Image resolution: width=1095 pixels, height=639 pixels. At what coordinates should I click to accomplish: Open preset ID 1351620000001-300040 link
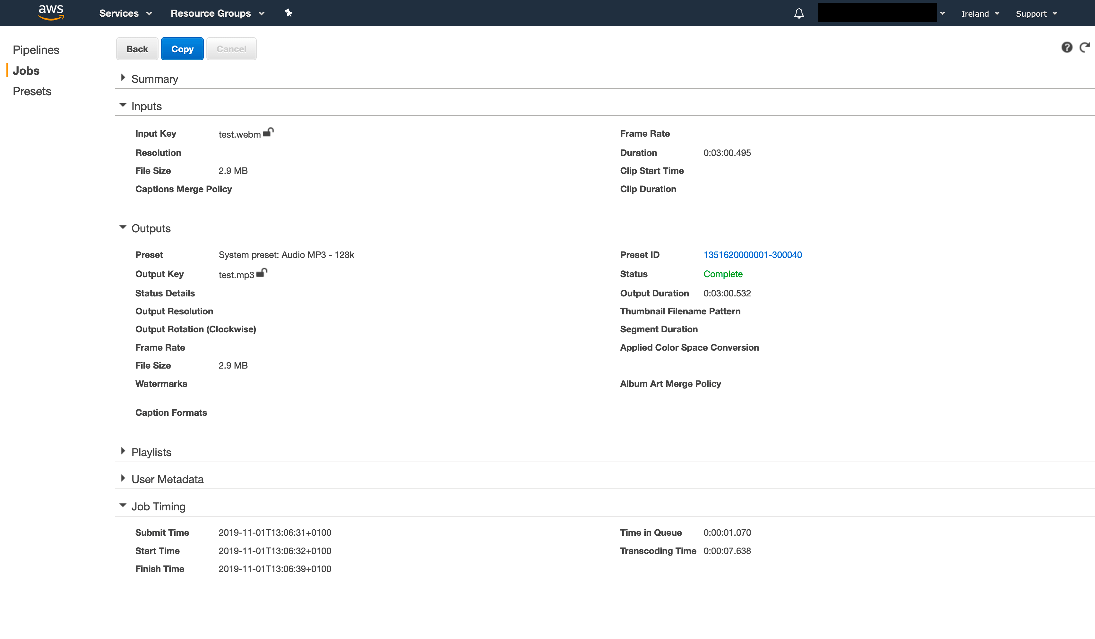point(753,255)
